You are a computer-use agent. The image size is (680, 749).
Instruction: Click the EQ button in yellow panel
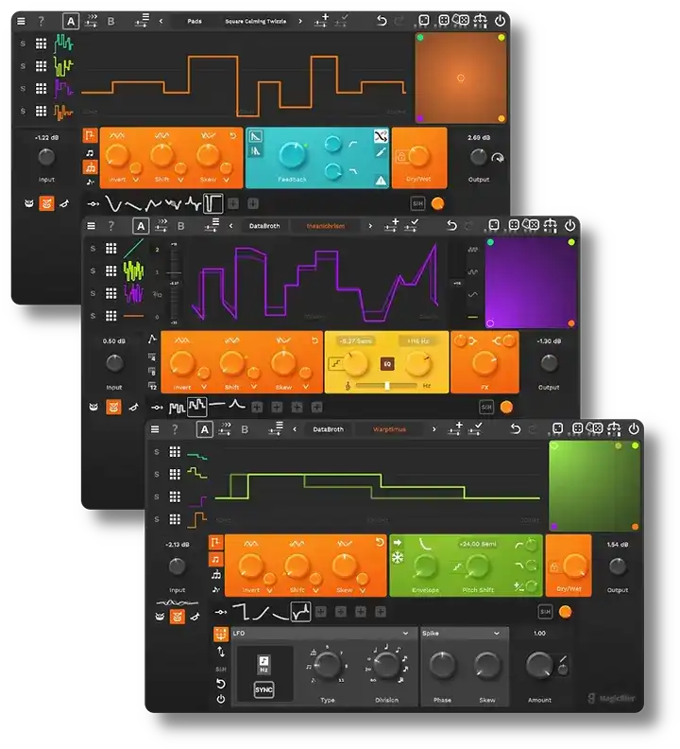click(387, 364)
